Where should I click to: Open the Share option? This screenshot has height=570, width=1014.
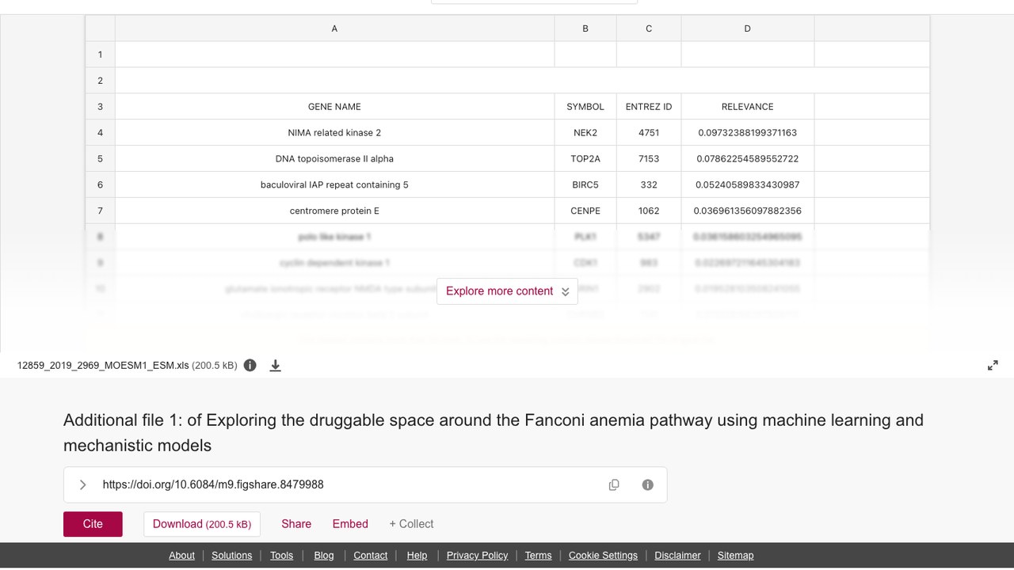(296, 524)
